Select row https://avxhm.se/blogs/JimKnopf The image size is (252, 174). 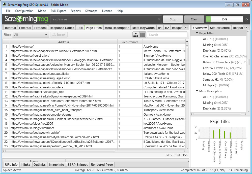[94, 128]
